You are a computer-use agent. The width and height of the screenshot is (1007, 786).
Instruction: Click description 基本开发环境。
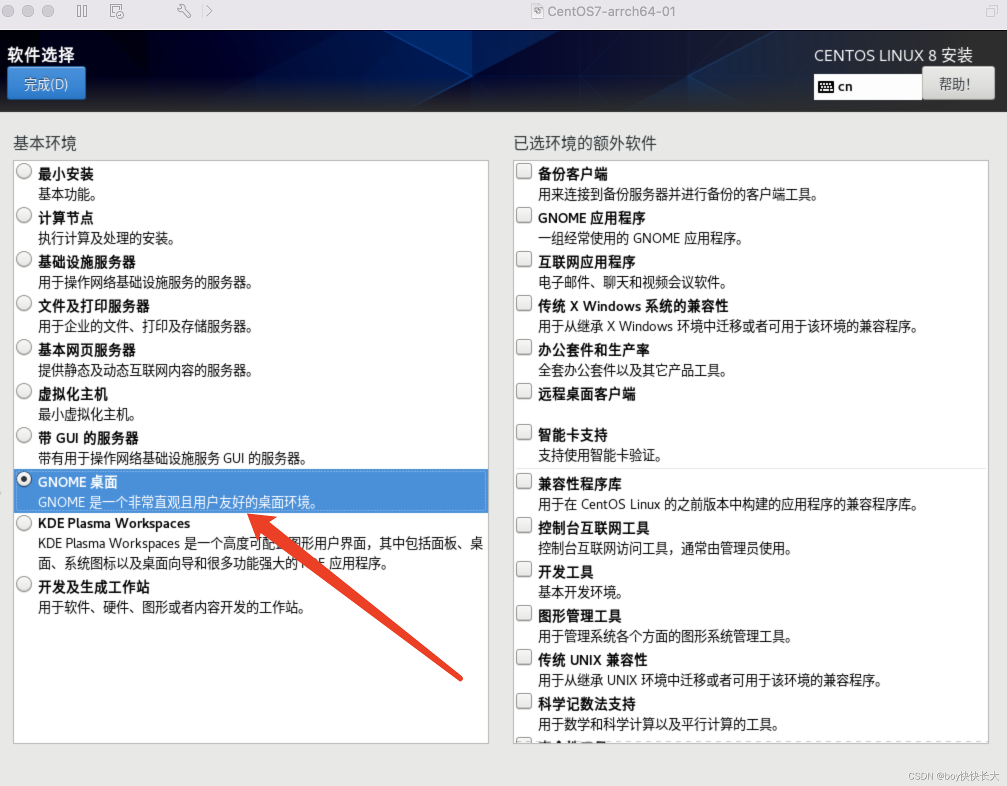tap(580, 592)
